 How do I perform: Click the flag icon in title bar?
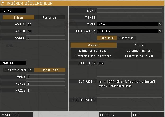[3, 3]
